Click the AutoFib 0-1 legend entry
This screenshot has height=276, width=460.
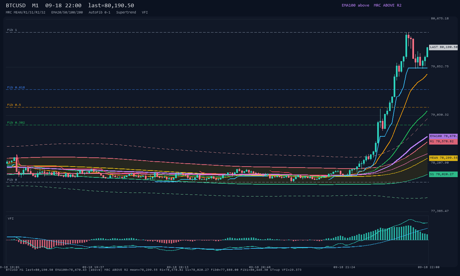[x=100, y=12]
